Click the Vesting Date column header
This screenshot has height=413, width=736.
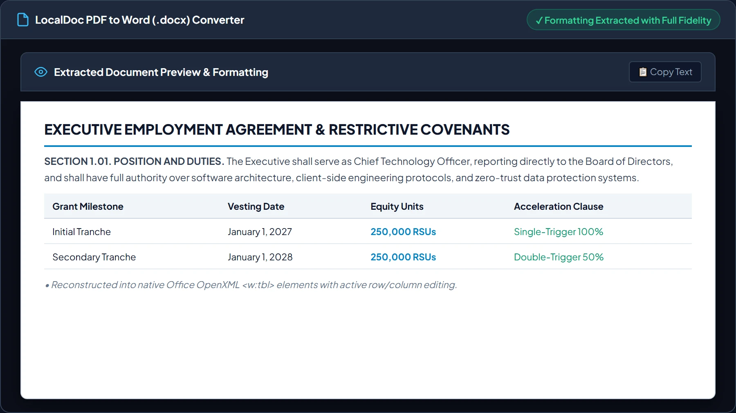click(256, 206)
